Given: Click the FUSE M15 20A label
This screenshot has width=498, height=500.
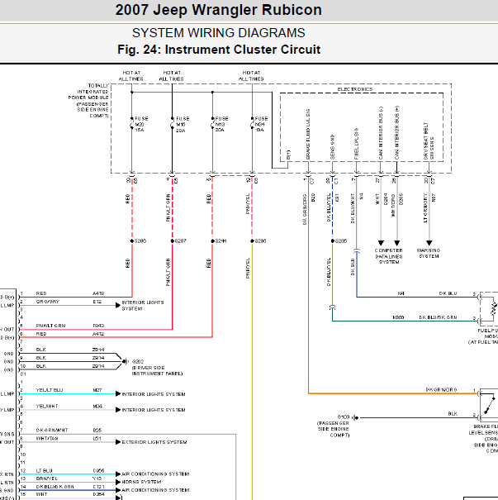Looking at the screenshot, I should click(x=183, y=124).
